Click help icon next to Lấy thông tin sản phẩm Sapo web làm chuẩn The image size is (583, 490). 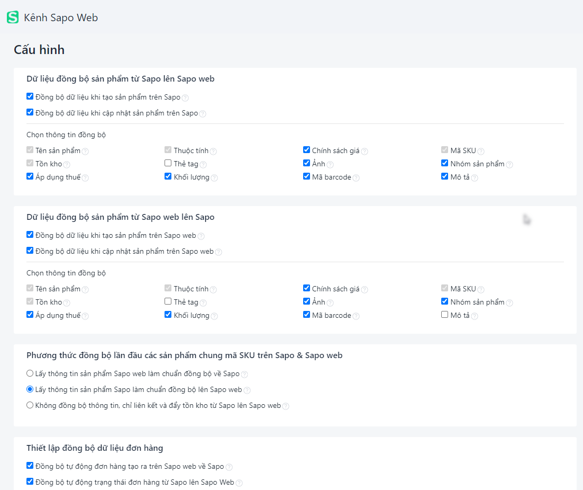pos(244,375)
